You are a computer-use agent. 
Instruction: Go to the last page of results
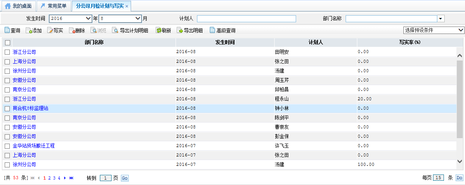coord(71,178)
